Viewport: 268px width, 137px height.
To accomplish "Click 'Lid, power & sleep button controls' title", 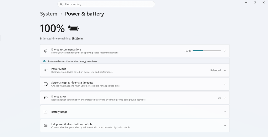I will click(72, 124).
